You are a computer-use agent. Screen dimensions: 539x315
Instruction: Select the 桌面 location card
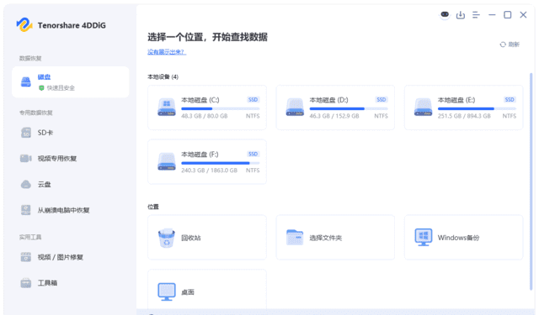207,290
